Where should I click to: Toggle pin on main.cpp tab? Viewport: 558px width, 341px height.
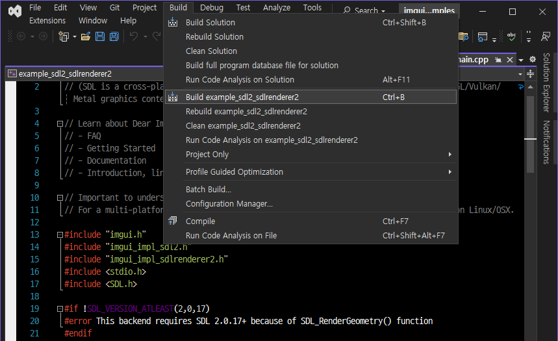point(498,60)
